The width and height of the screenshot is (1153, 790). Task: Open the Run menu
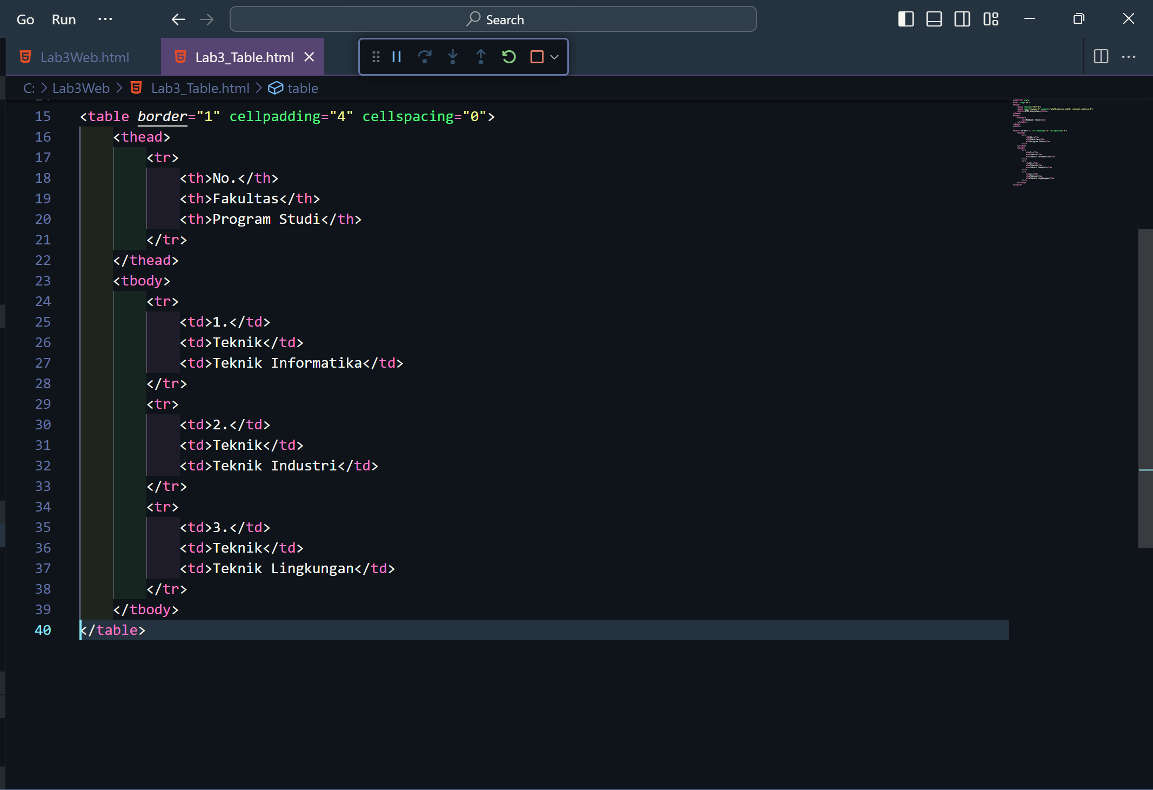pyautogui.click(x=64, y=19)
